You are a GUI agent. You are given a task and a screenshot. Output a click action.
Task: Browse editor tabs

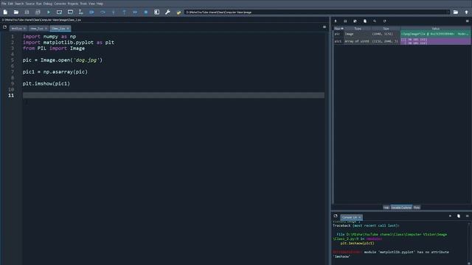pos(4,27)
